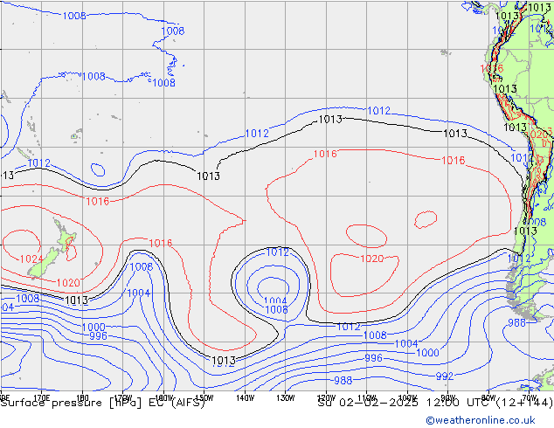
Task: Click the 1000 label next to 1004 in southeast
Action: tap(427, 353)
